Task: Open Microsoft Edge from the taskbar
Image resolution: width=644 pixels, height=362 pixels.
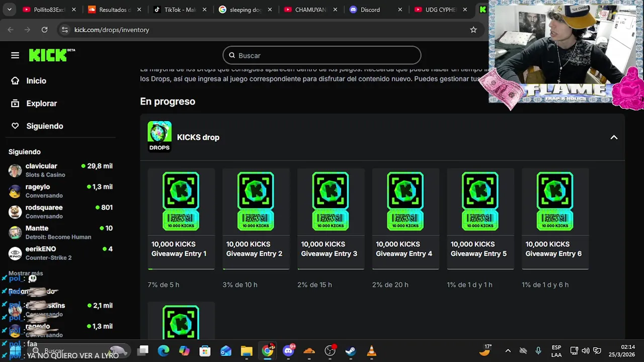Action: tap(164, 351)
